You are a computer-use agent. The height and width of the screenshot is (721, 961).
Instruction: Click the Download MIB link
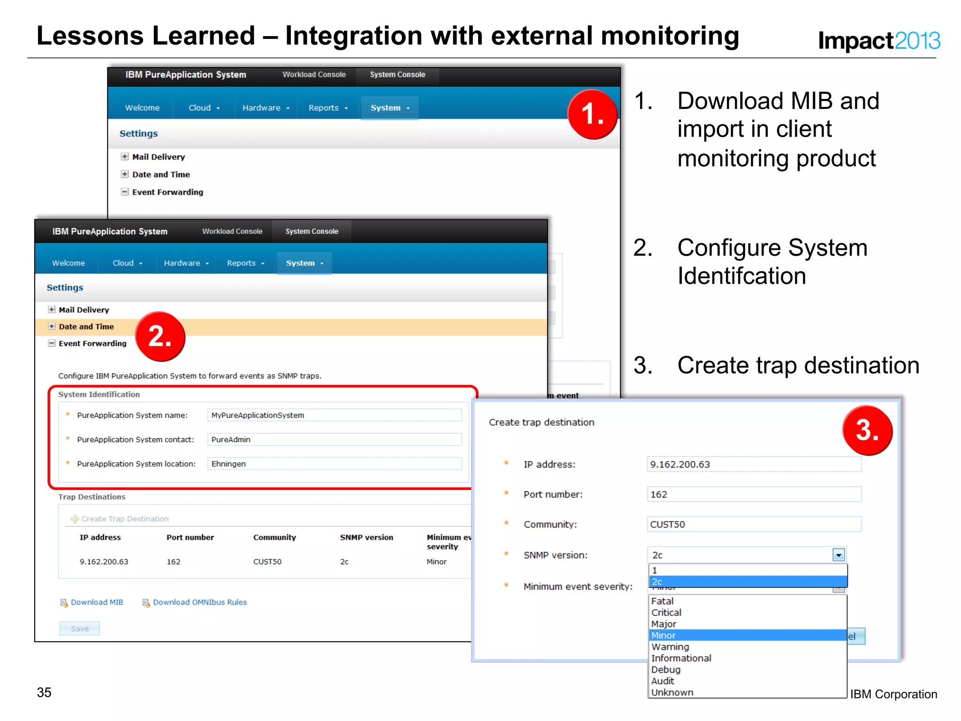tap(97, 602)
